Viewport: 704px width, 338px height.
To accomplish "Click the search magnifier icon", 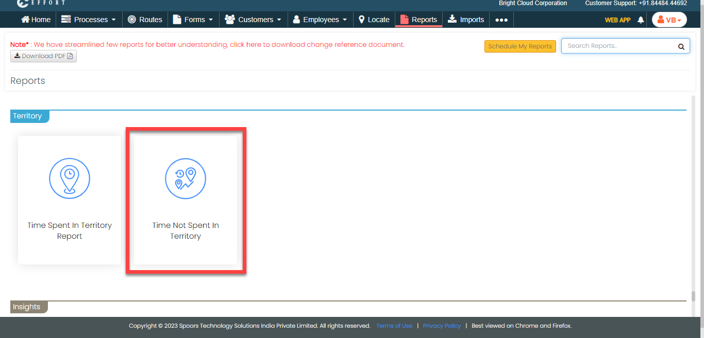I will [681, 46].
